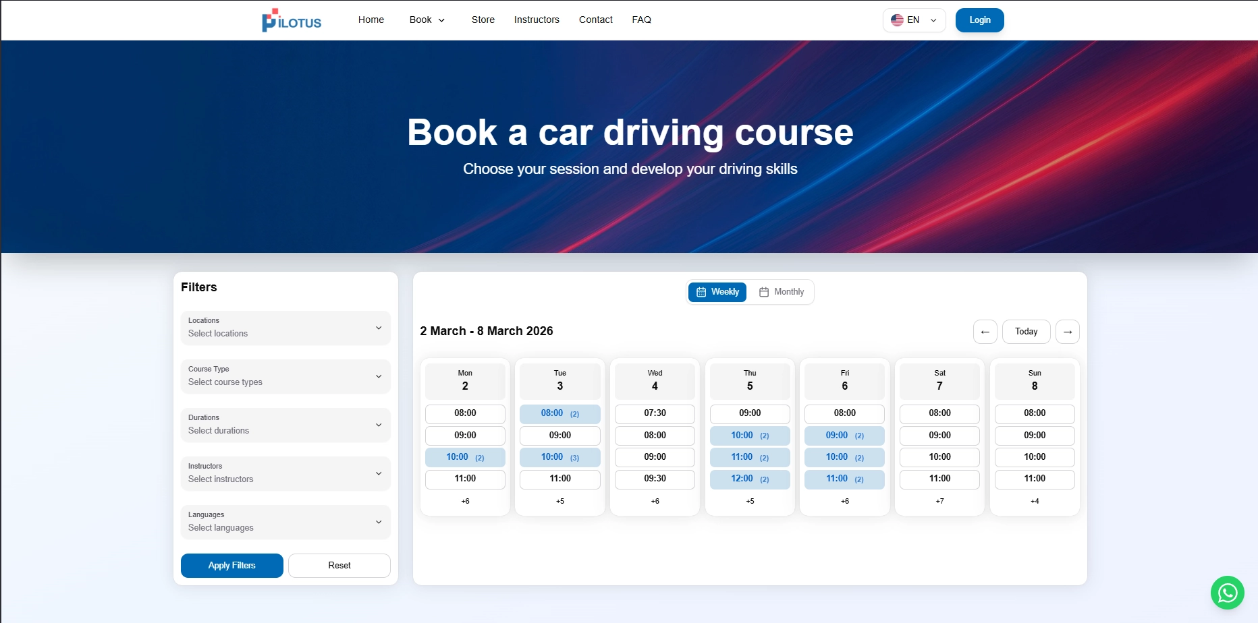Select Tuesday 3 day header
This screenshot has height=623, width=1258.
coord(560,381)
